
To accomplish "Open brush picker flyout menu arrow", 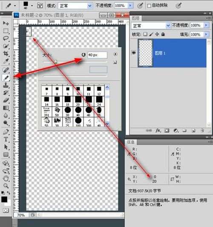I will 115,54.
